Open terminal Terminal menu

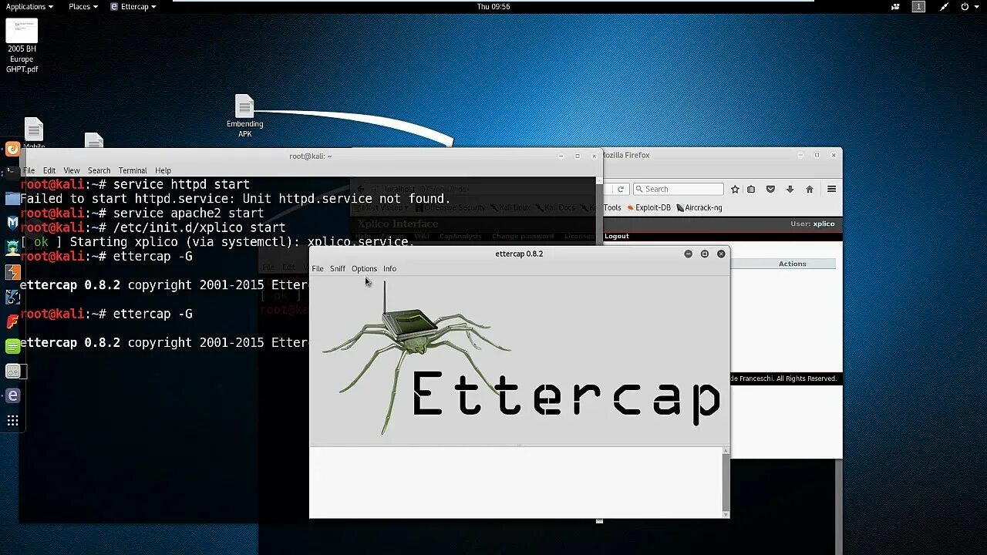tap(133, 170)
